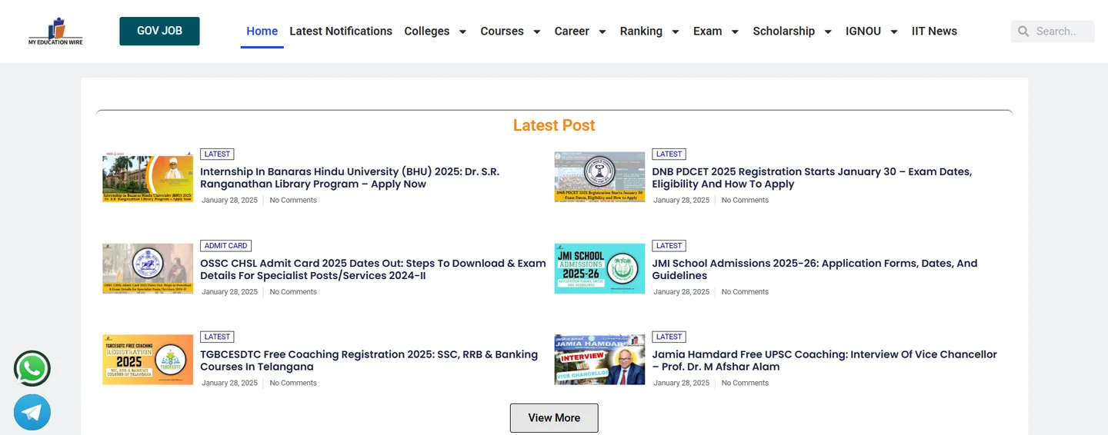Screen dimensions: 1108x435
Task: Click LATEST tag on BHU internship post
Action: coord(217,154)
